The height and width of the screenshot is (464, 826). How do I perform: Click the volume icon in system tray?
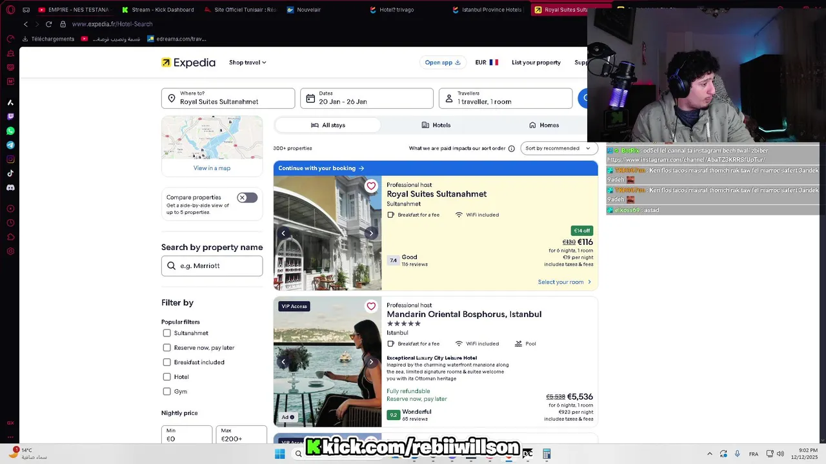pyautogui.click(x=780, y=454)
